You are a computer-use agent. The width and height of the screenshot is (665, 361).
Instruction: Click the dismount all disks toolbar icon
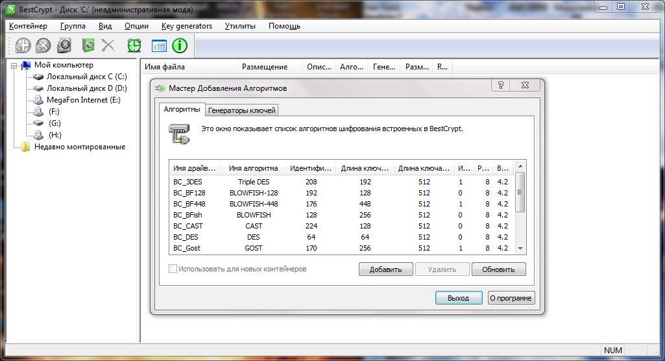64,45
